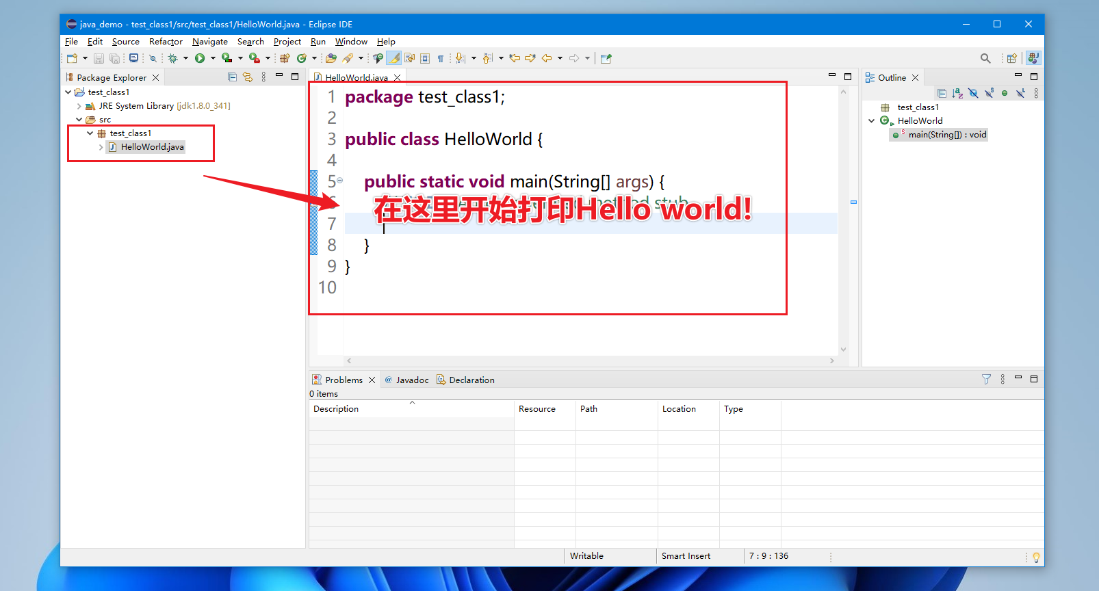Click the Open Perspective icon
Viewport: 1099px width, 591px height.
click(1012, 58)
